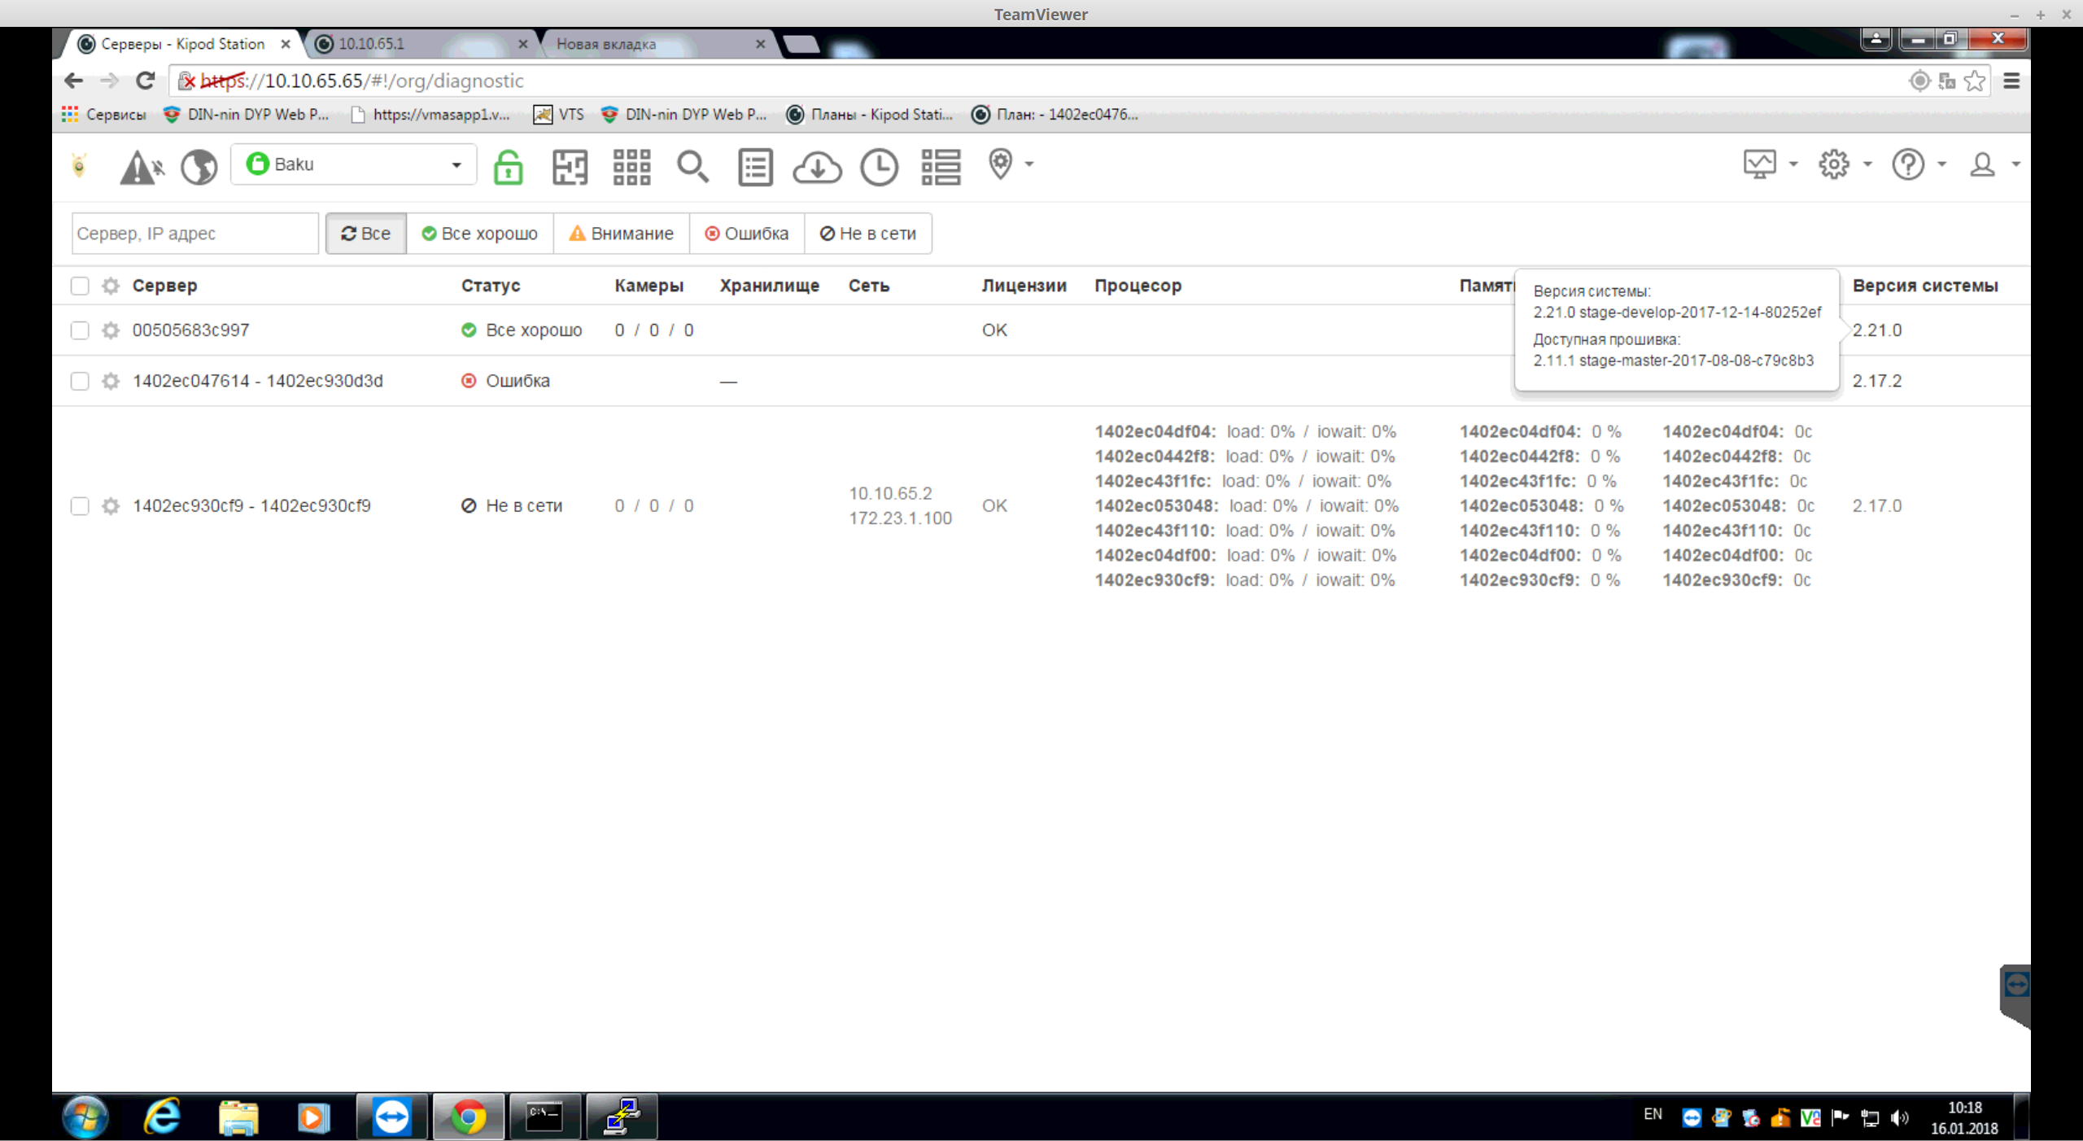Click the magnifying glass search icon
Screen dimensions: 2083x1141
pos(692,167)
